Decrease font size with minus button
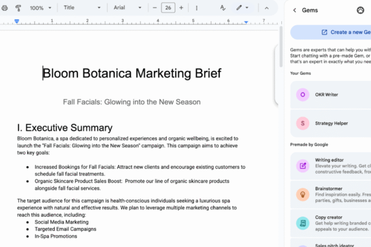371x247 pixels. click(154, 8)
